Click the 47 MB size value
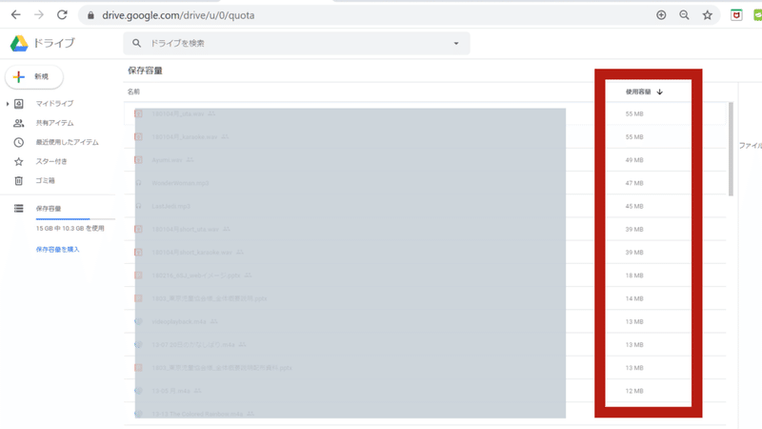 [x=634, y=183]
